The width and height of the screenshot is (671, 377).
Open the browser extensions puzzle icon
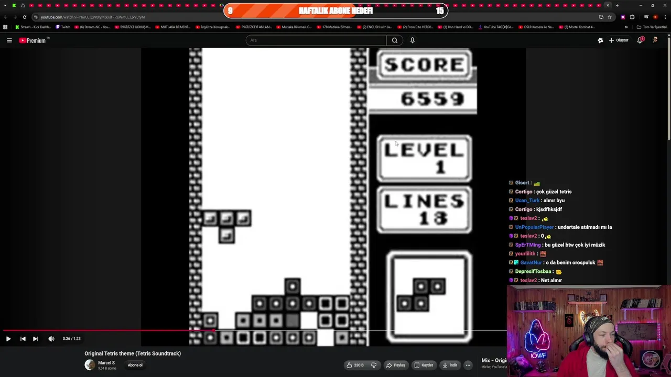pyautogui.click(x=632, y=17)
